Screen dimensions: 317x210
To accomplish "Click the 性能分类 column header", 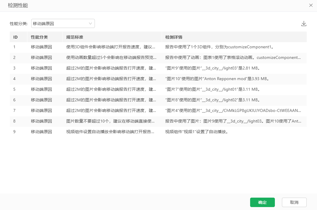I will point(39,37).
